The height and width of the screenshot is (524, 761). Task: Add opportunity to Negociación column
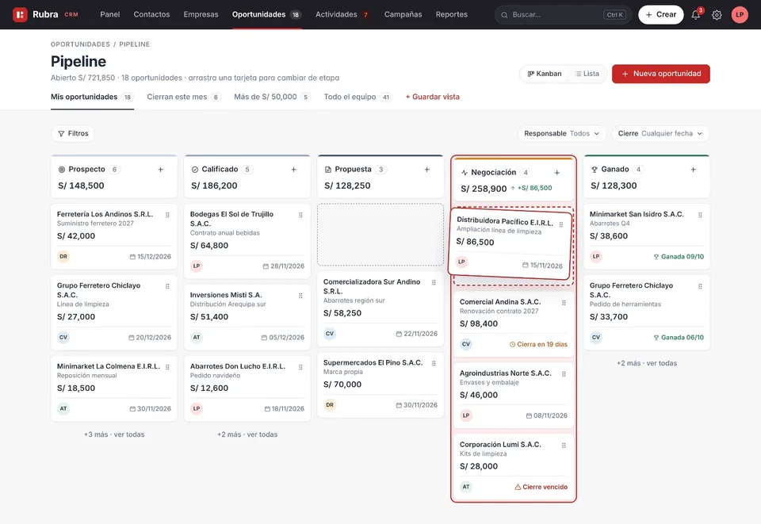click(557, 173)
